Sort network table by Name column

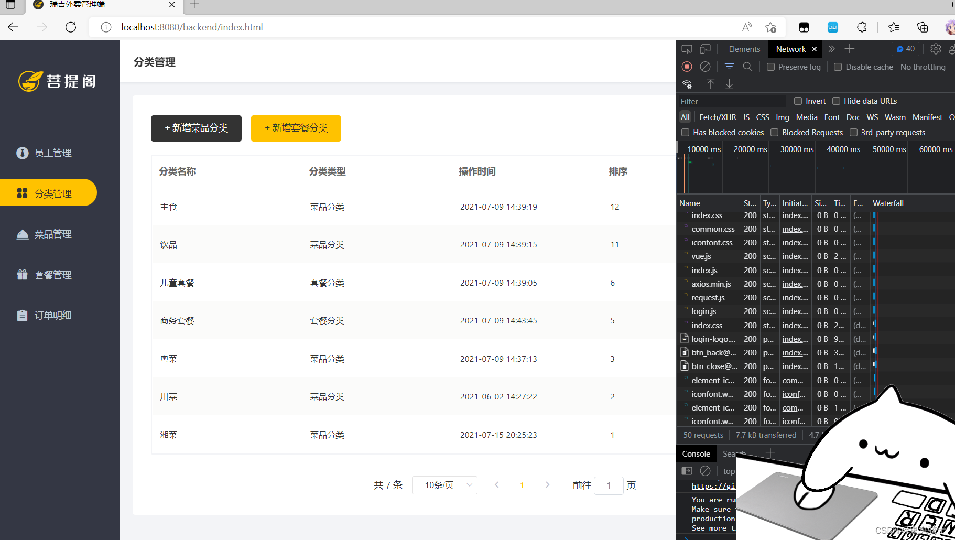(x=708, y=203)
